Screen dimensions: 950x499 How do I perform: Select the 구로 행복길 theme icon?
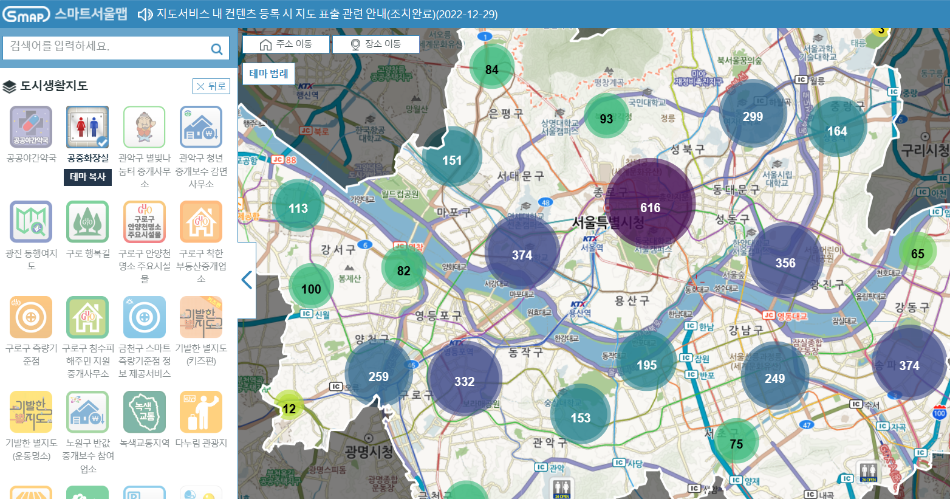pos(87,222)
